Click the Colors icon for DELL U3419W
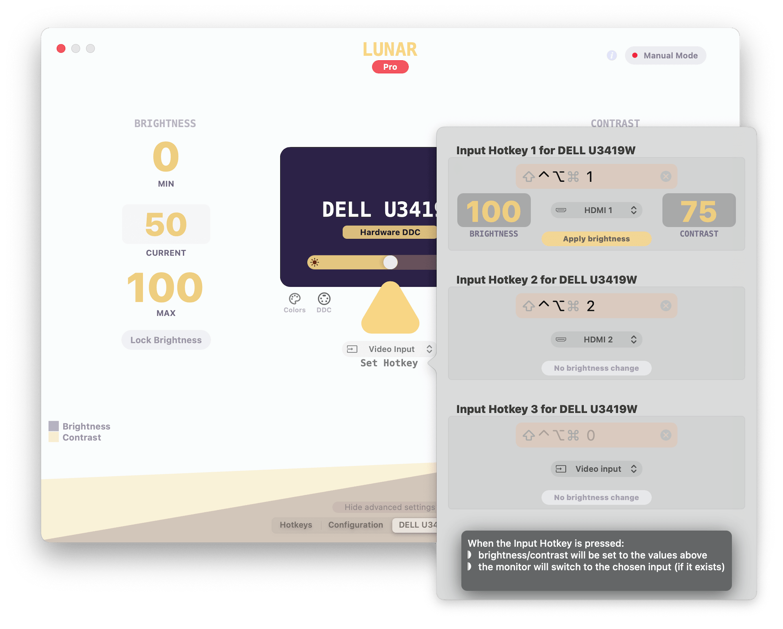 (x=294, y=298)
